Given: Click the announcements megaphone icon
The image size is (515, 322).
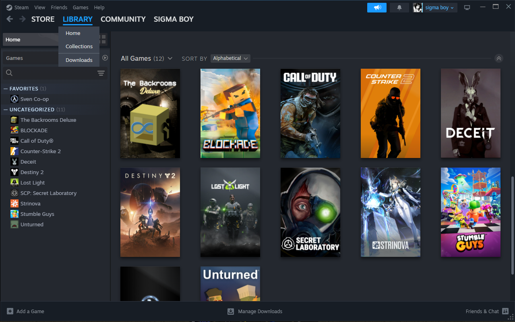Looking at the screenshot, I should pyautogui.click(x=377, y=8).
